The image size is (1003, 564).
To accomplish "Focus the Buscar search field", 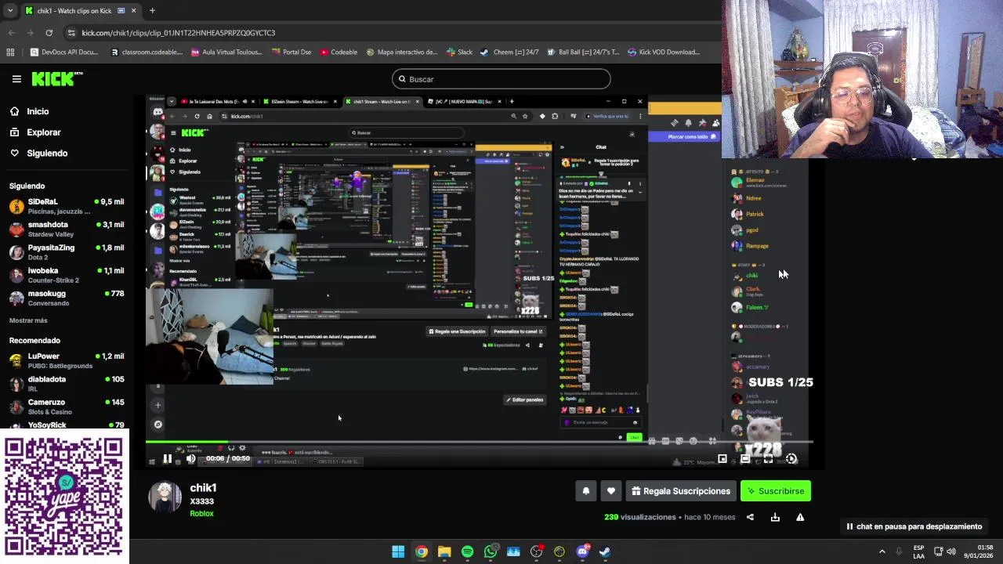I will pyautogui.click(x=501, y=79).
